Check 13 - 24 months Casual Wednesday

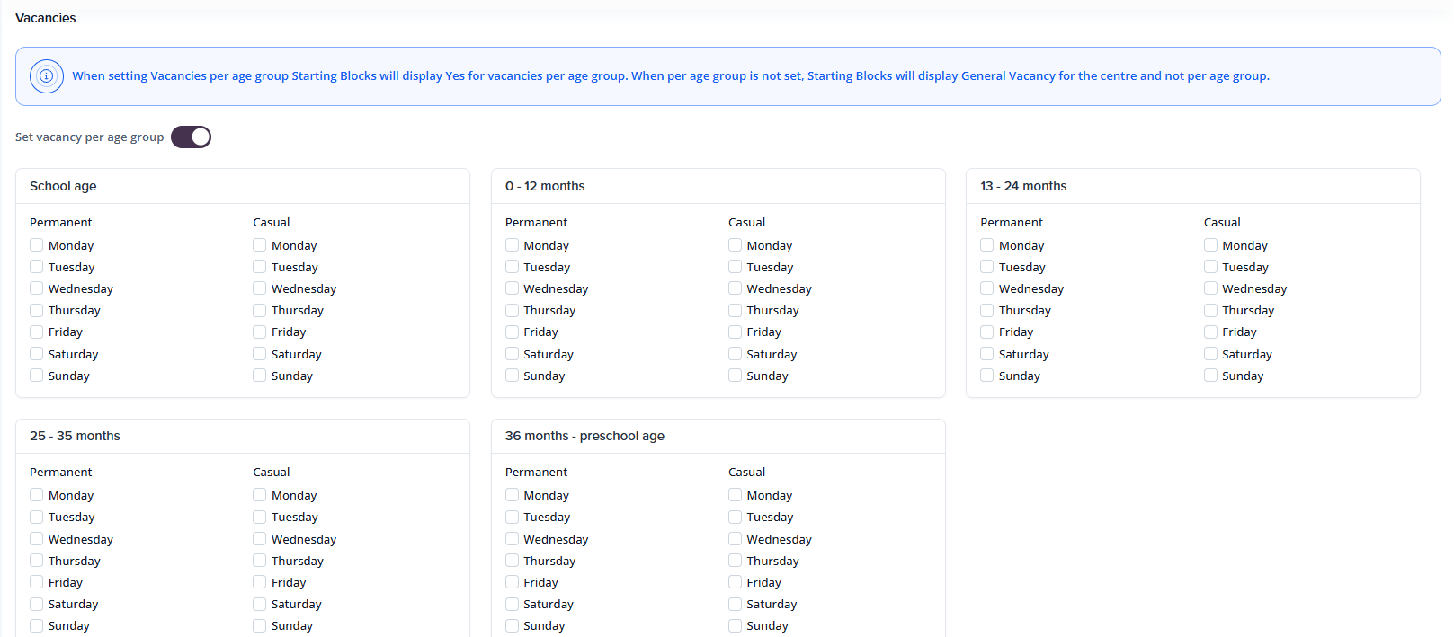pos(1211,288)
